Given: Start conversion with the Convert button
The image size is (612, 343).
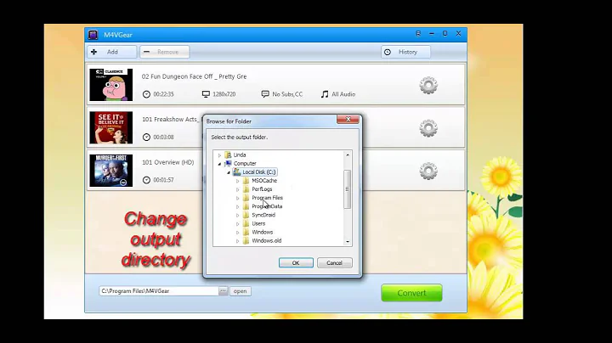Looking at the screenshot, I should [x=411, y=293].
